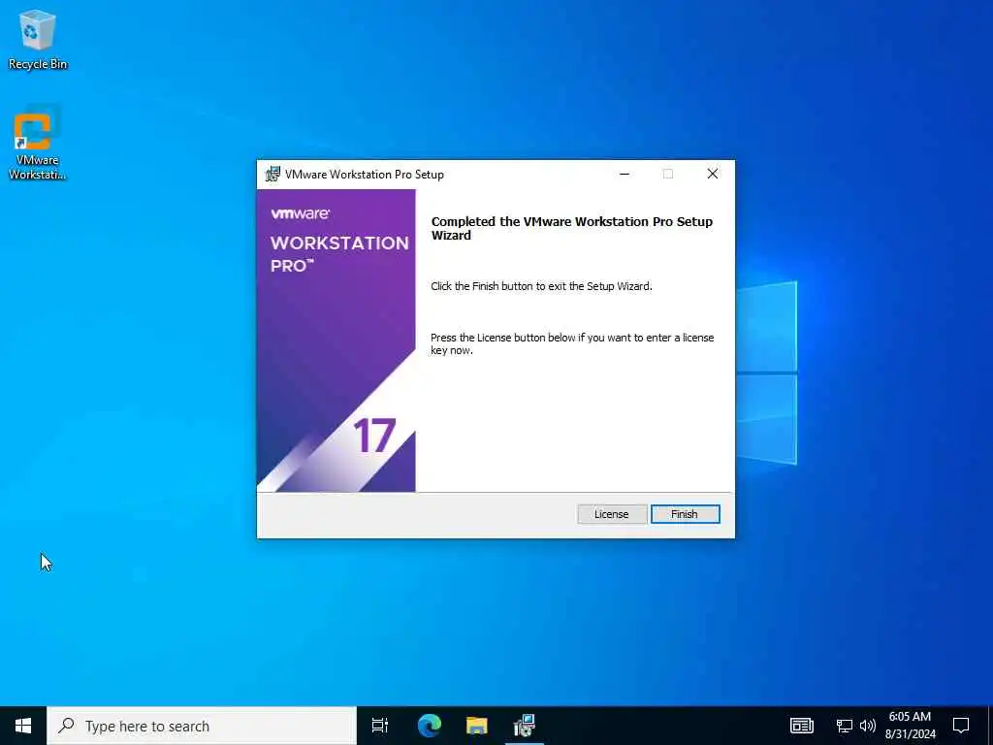This screenshot has height=745, width=993.
Task: Open the Recycle Bin desktop icon
Action: click(x=38, y=40)
